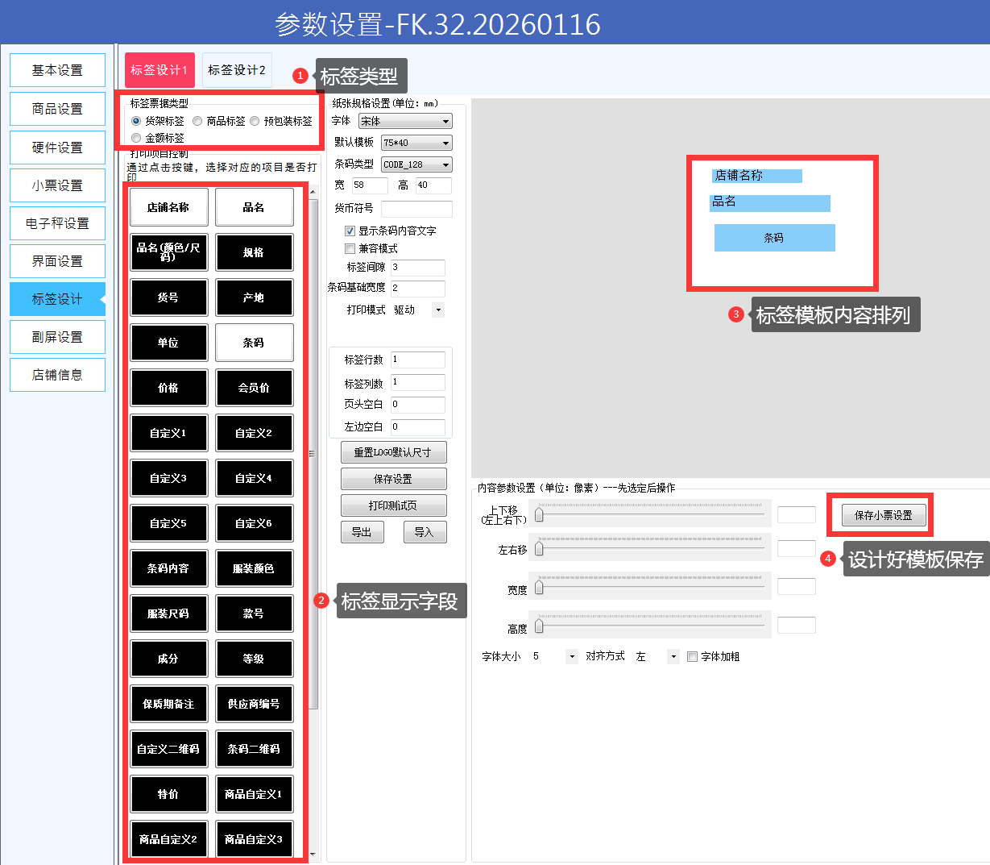This screenshot has height=865, width=990.
Task: Toggle the 店铺名称 print field button
Action: click(x=168, y=207)
